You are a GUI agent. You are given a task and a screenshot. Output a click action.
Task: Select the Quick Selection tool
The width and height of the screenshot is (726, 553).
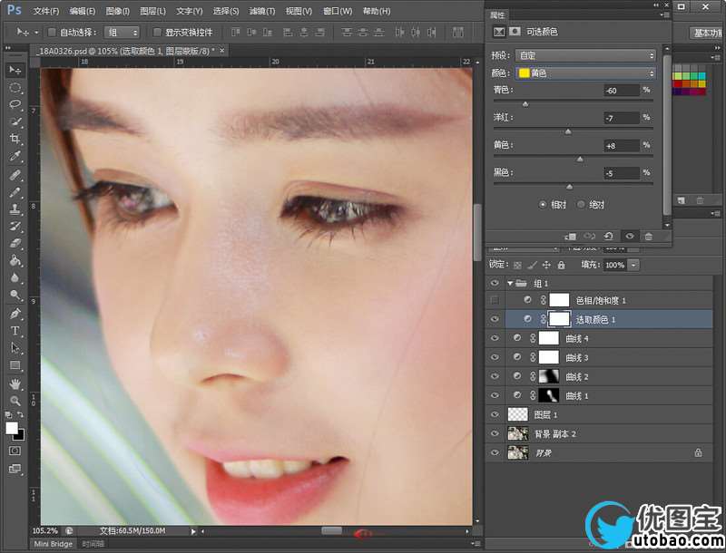[15, 121]
